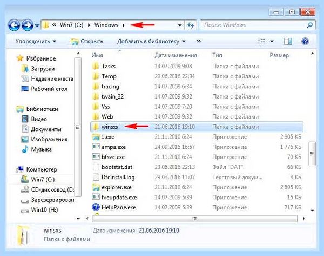Select the 1.exe file icon
Image resolution: width=324 pixels, height=256 pixels.
(96, 137)
